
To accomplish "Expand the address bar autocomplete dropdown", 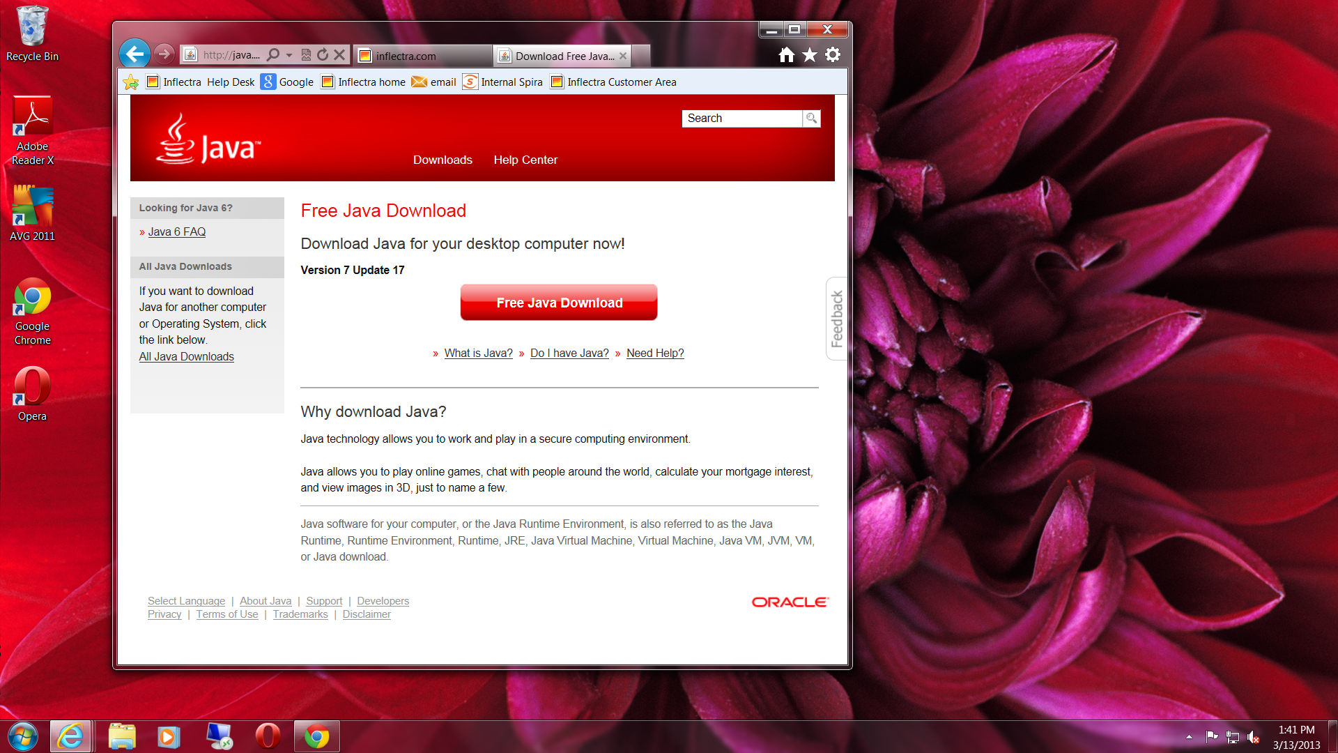I will 289,55.
